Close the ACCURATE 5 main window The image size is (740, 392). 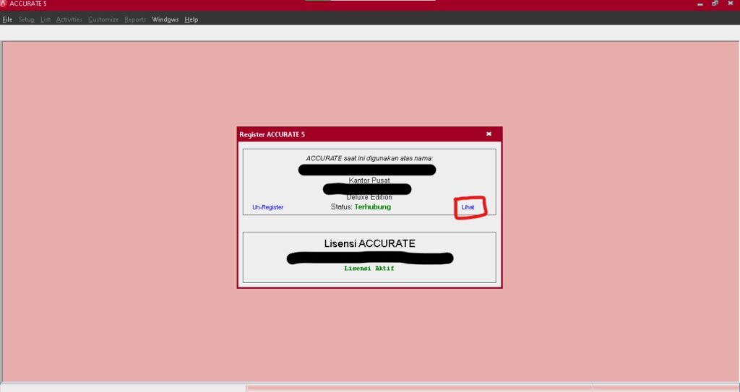click(731, 4)
